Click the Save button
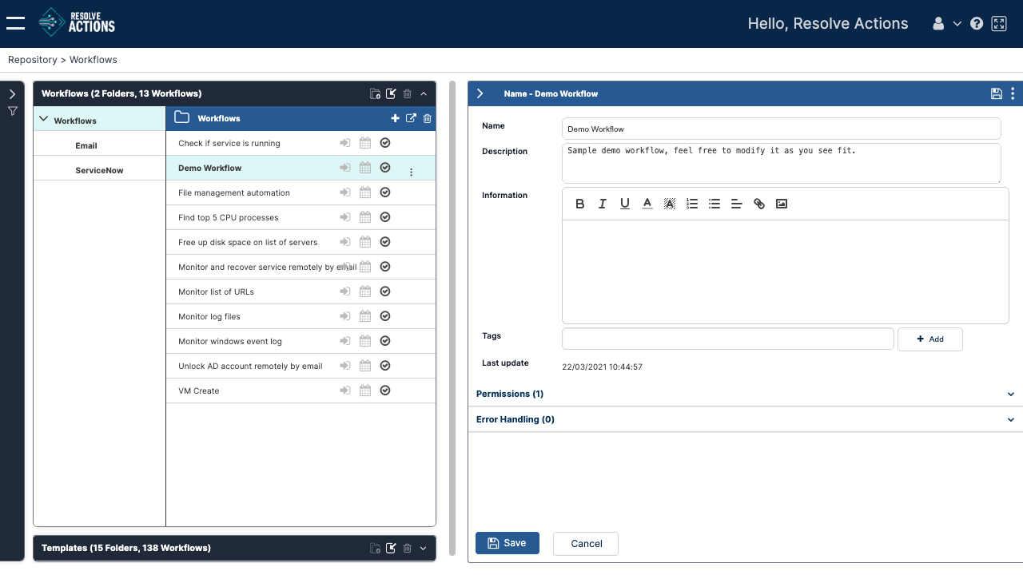This screenshot has height=575, width=1023. pyautogui.click(x=508, y=543)
